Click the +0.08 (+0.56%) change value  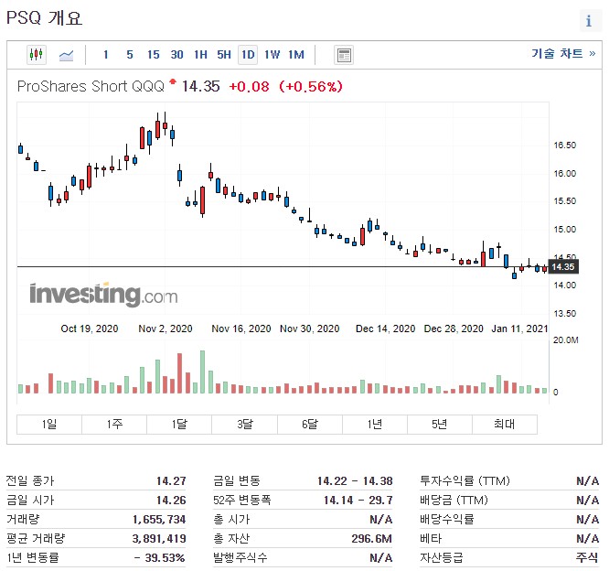(x=286, y=86)
